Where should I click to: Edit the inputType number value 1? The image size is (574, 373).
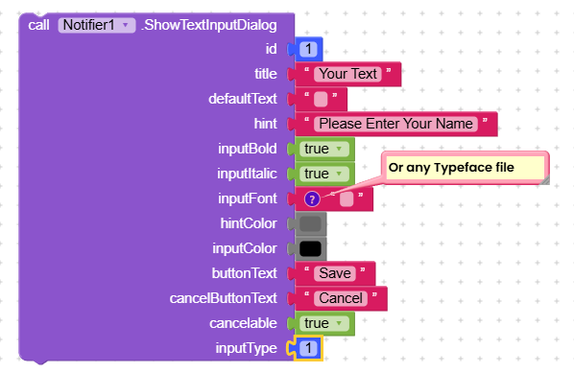308,348
